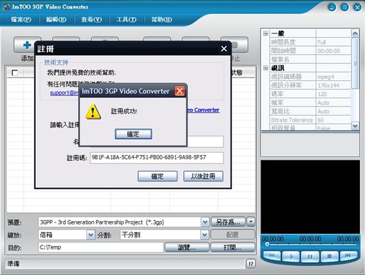This screenshot has width=365, height=275.
Task: Click the add file plus toolbar button
Action: [27, 45]
